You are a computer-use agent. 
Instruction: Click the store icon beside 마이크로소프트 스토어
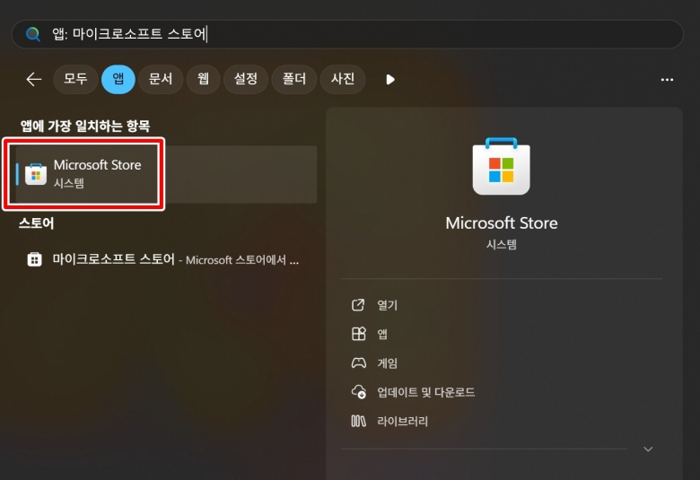(x=34, y=259)
